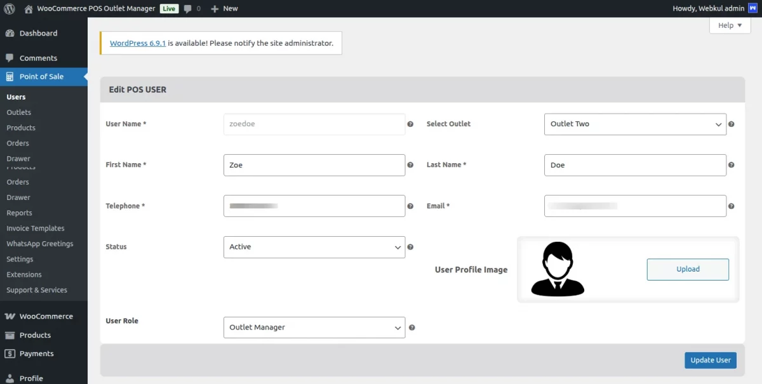Open the Select Outlet dropdown
762x384 pixels.
click(x=634, y=124)
